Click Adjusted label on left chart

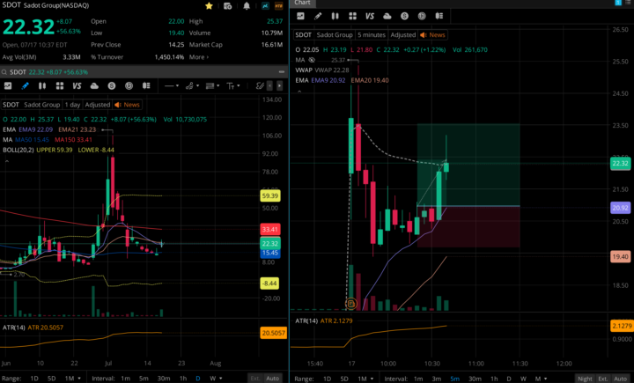(98, 105)
